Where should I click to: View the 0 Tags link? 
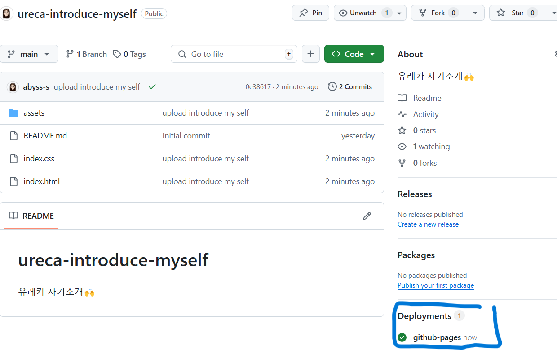[129, 54]
